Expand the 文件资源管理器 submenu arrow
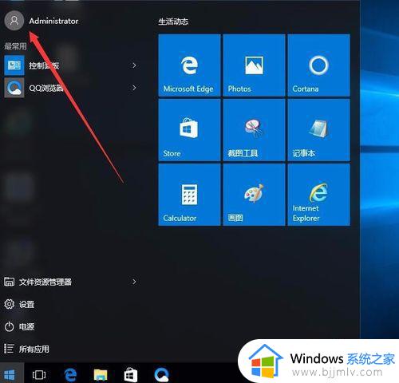The width and height of the screenshot is (399, 383). coord(134,282)
